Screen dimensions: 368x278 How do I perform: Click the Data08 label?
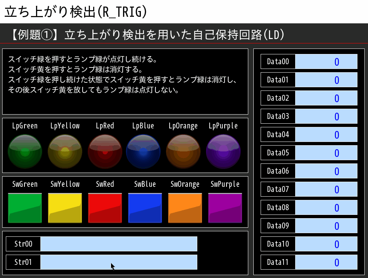click(278, 208)
